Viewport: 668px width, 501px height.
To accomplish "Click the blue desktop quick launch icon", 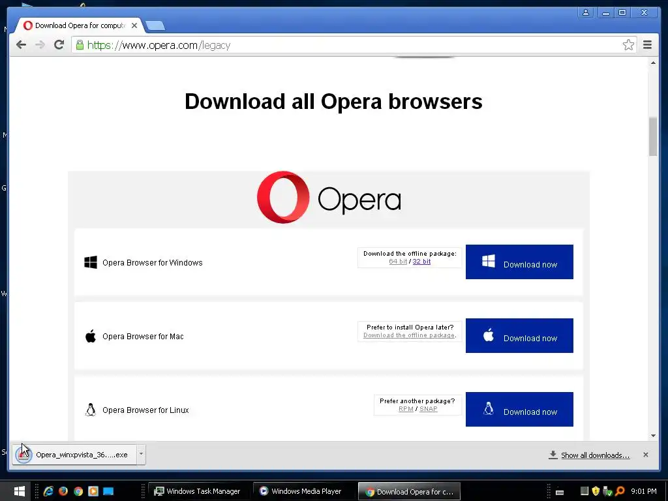I will [x=108, y=491].
